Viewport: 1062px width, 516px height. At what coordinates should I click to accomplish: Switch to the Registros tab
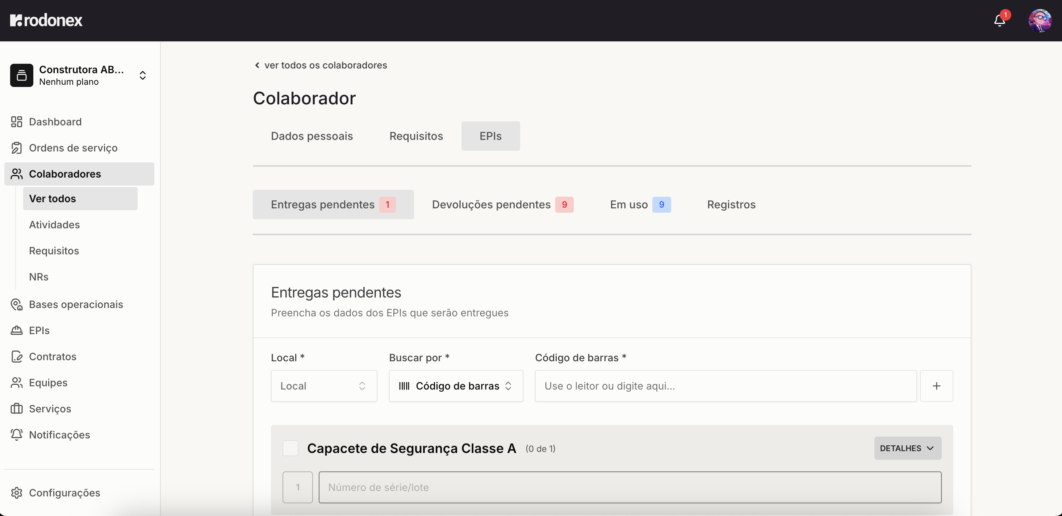point(731,204)
